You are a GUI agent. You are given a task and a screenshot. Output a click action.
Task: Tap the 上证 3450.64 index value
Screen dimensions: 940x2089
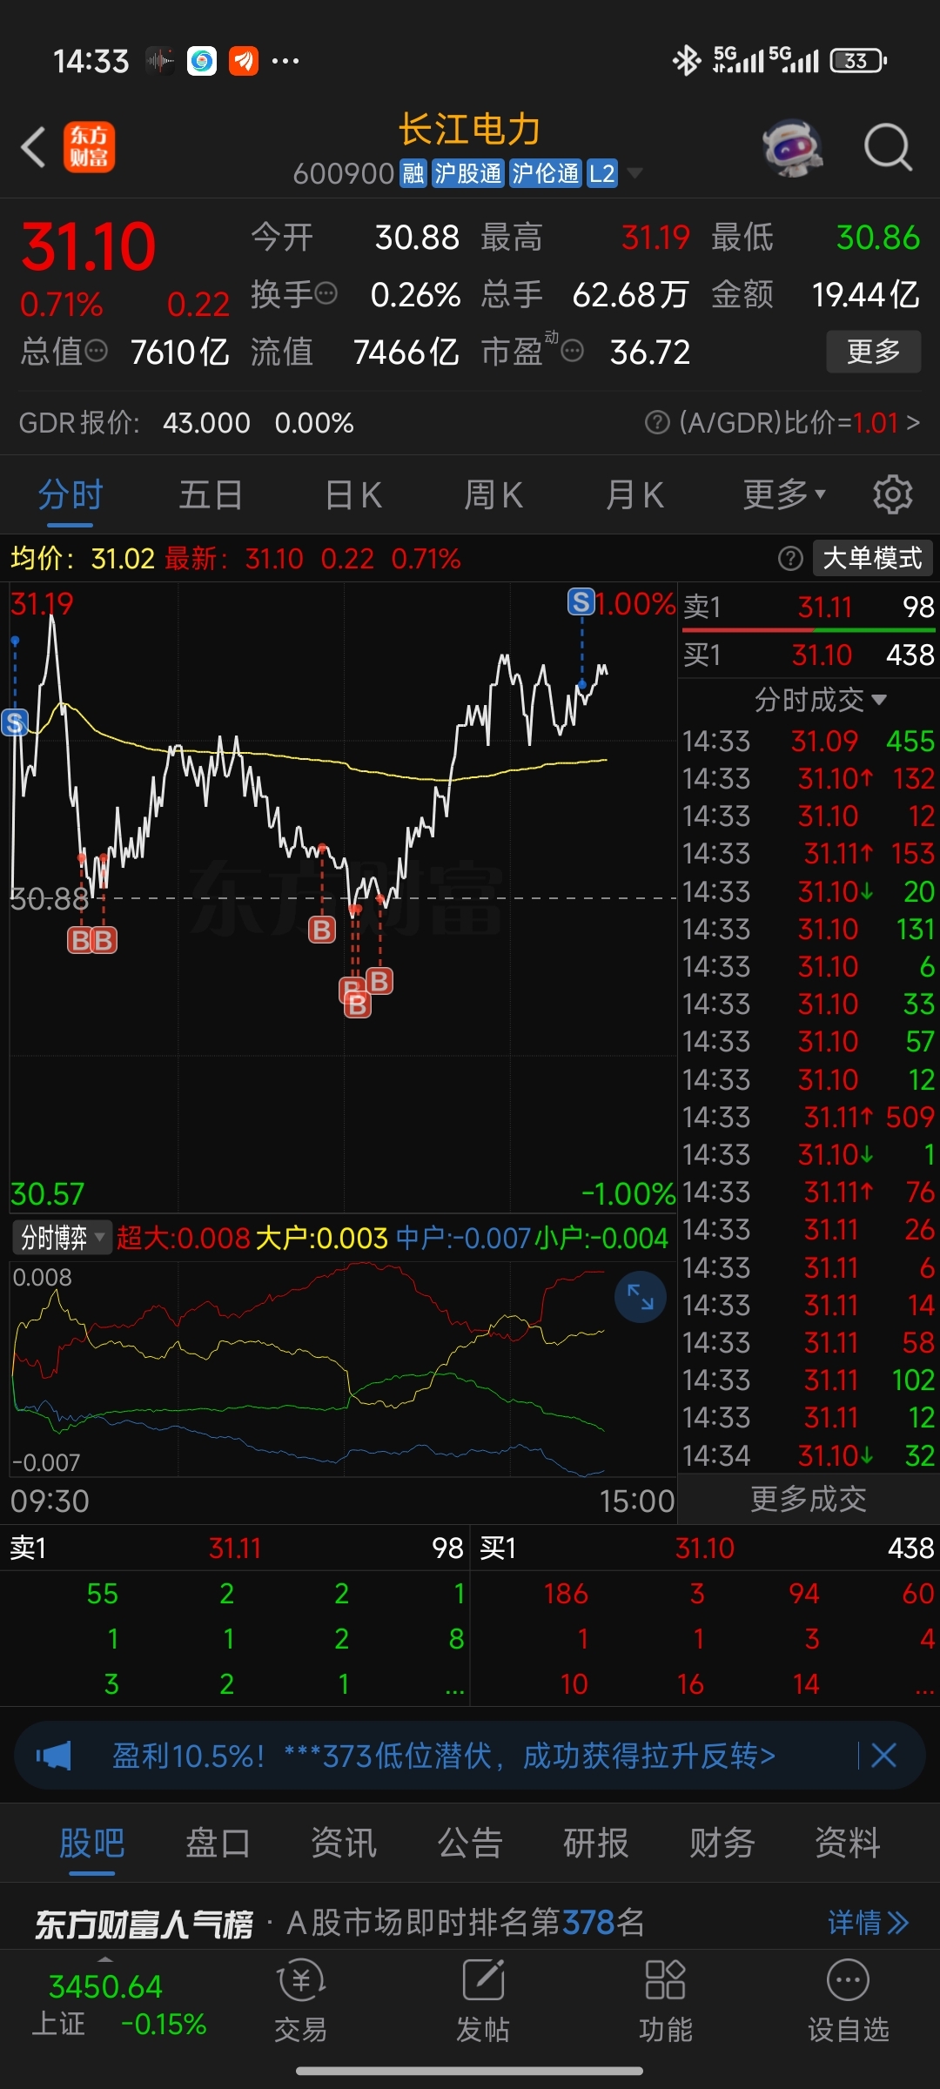tap(105, 1986)
